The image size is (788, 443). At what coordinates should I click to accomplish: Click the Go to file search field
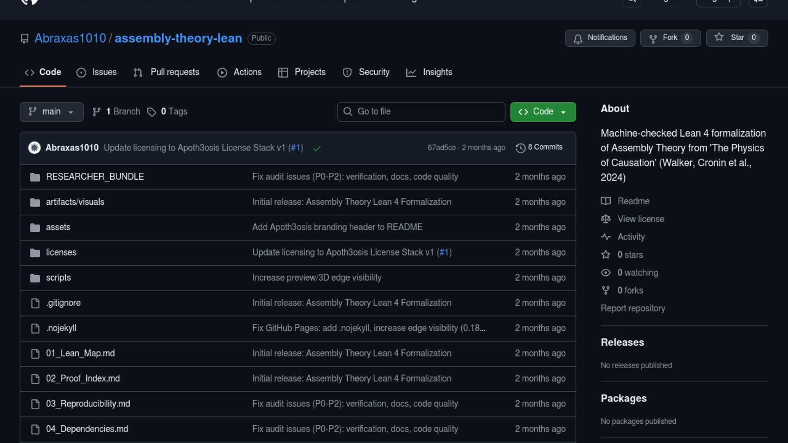(x=421, y=112)
